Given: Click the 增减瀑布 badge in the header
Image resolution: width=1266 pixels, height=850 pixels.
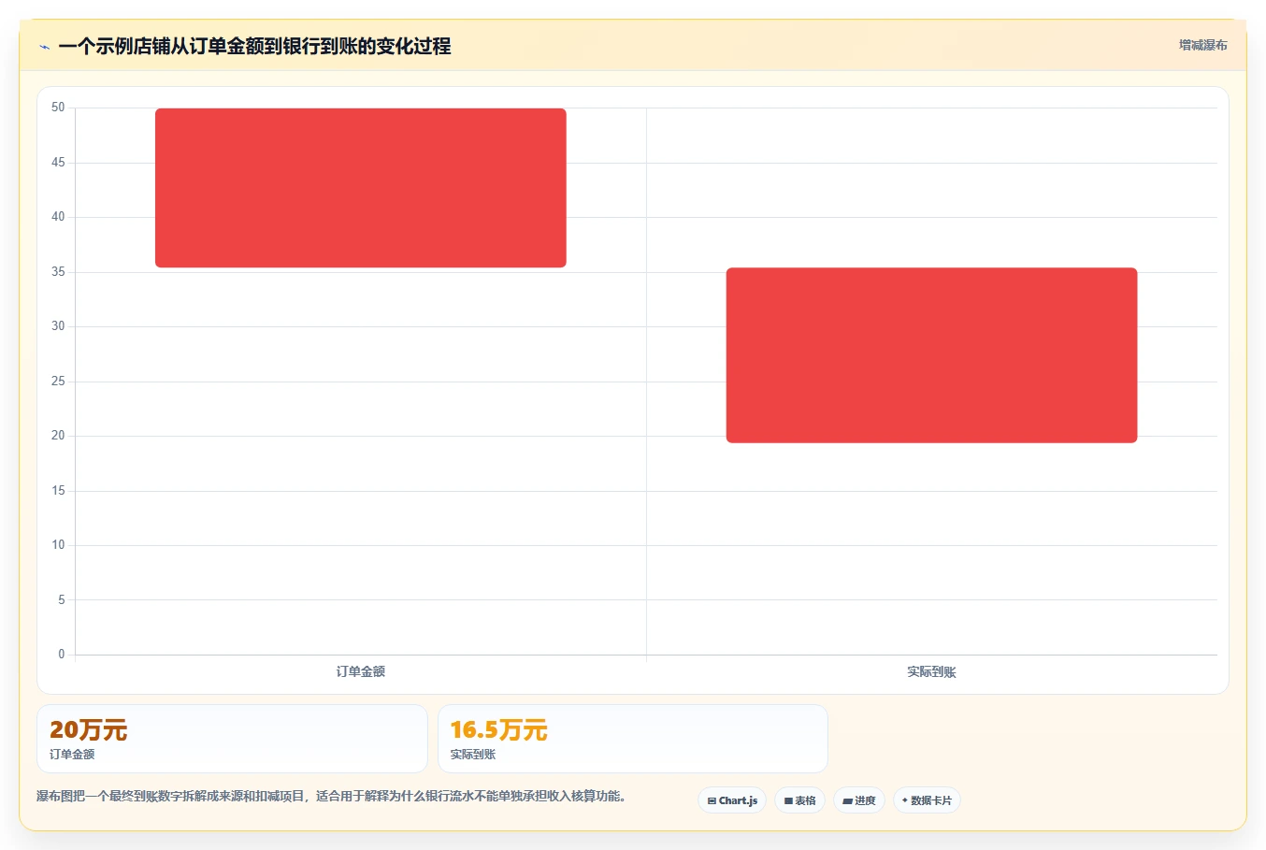Looking at the screenshot, I should click(x=1202, y=45).
